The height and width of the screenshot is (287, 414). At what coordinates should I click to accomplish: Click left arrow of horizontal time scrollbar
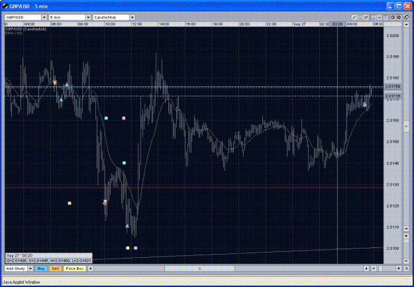click(90, 268)
